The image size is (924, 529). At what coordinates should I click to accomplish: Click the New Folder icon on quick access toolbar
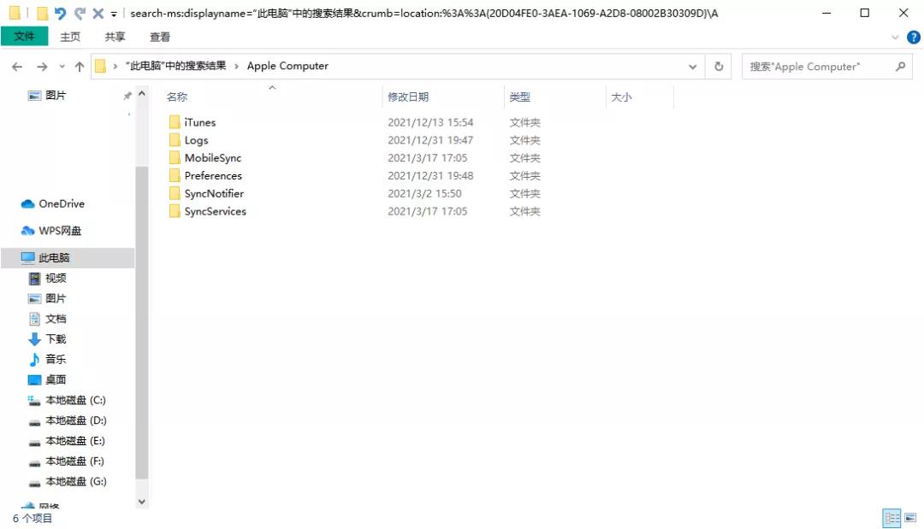coord(42,13)
